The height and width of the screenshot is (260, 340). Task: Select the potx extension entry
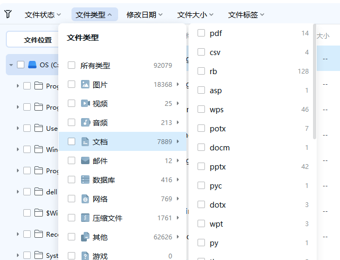coord(253,128)
